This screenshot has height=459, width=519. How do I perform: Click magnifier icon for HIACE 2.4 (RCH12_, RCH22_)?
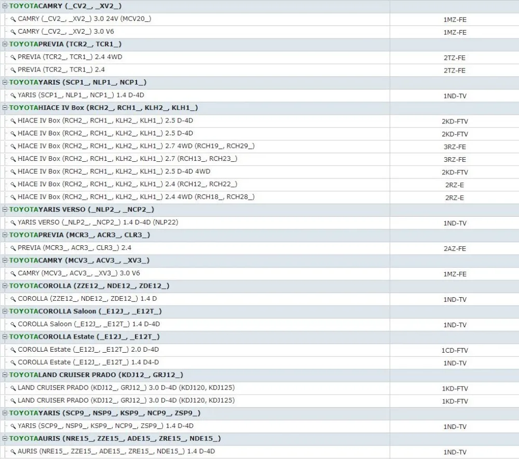[x=13, y=185]
